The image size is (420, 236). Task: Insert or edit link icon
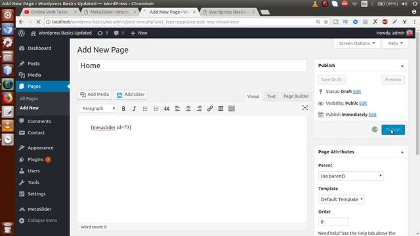210,109
